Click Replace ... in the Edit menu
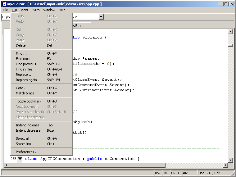Image resolution: width=236 pixels, height=177 pixels. click(x=24, y=75)
